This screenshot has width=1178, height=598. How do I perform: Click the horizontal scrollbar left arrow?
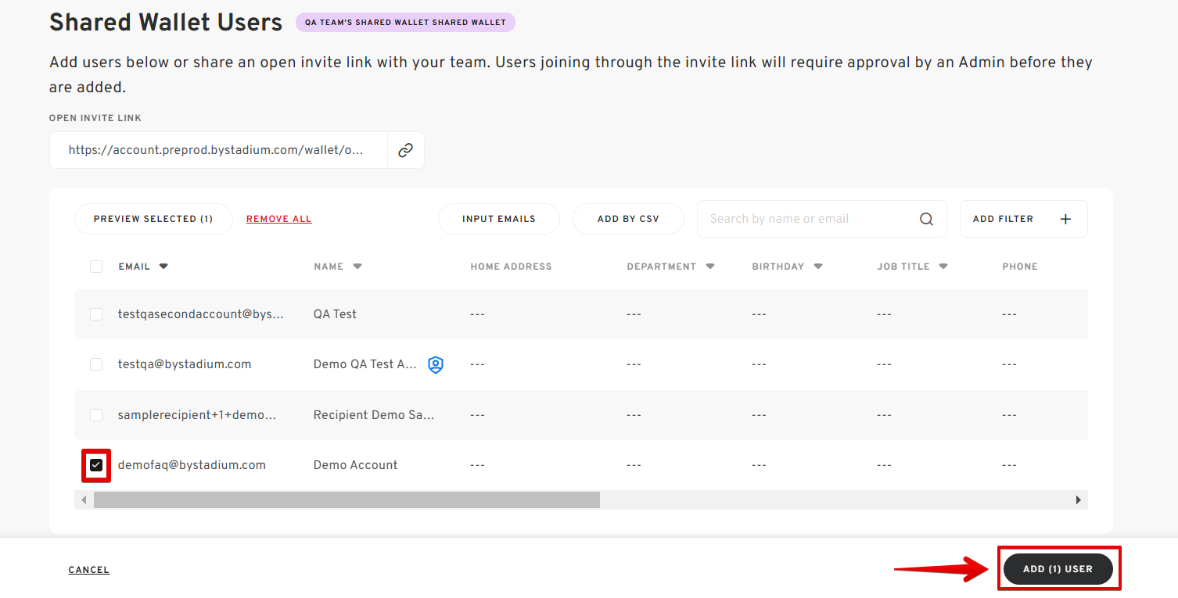pos(84,500)
